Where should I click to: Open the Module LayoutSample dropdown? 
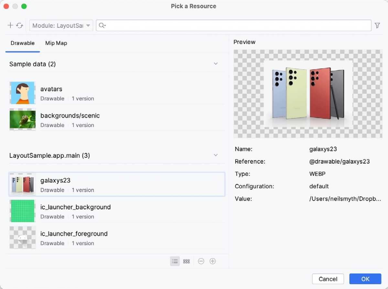click(61, 25)
